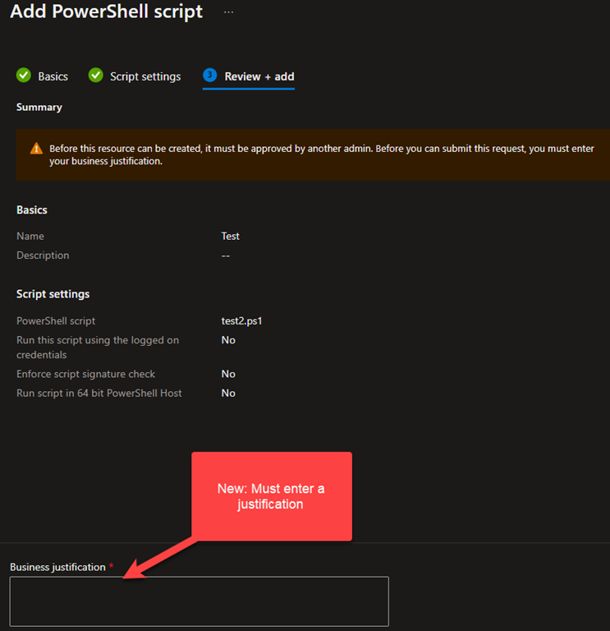Click the blue step 3 circle icon
This screenshot has height=631, width=610.
tap(210, 76)
